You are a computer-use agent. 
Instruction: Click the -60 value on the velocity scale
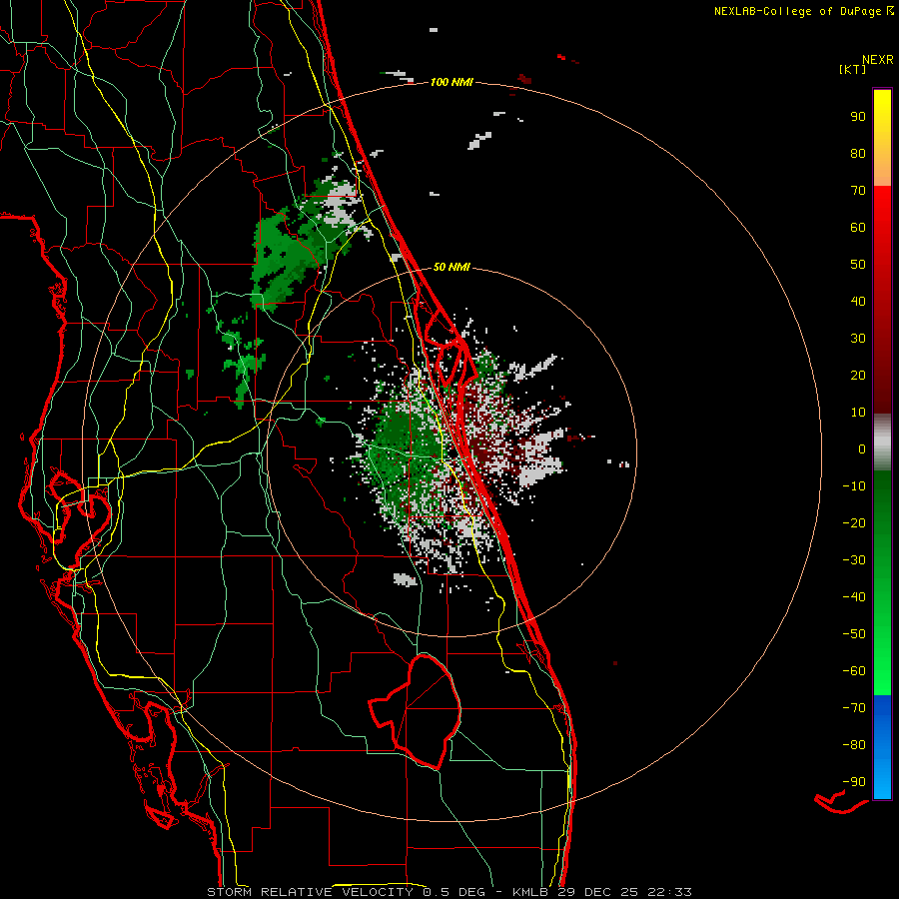(854, 671)
